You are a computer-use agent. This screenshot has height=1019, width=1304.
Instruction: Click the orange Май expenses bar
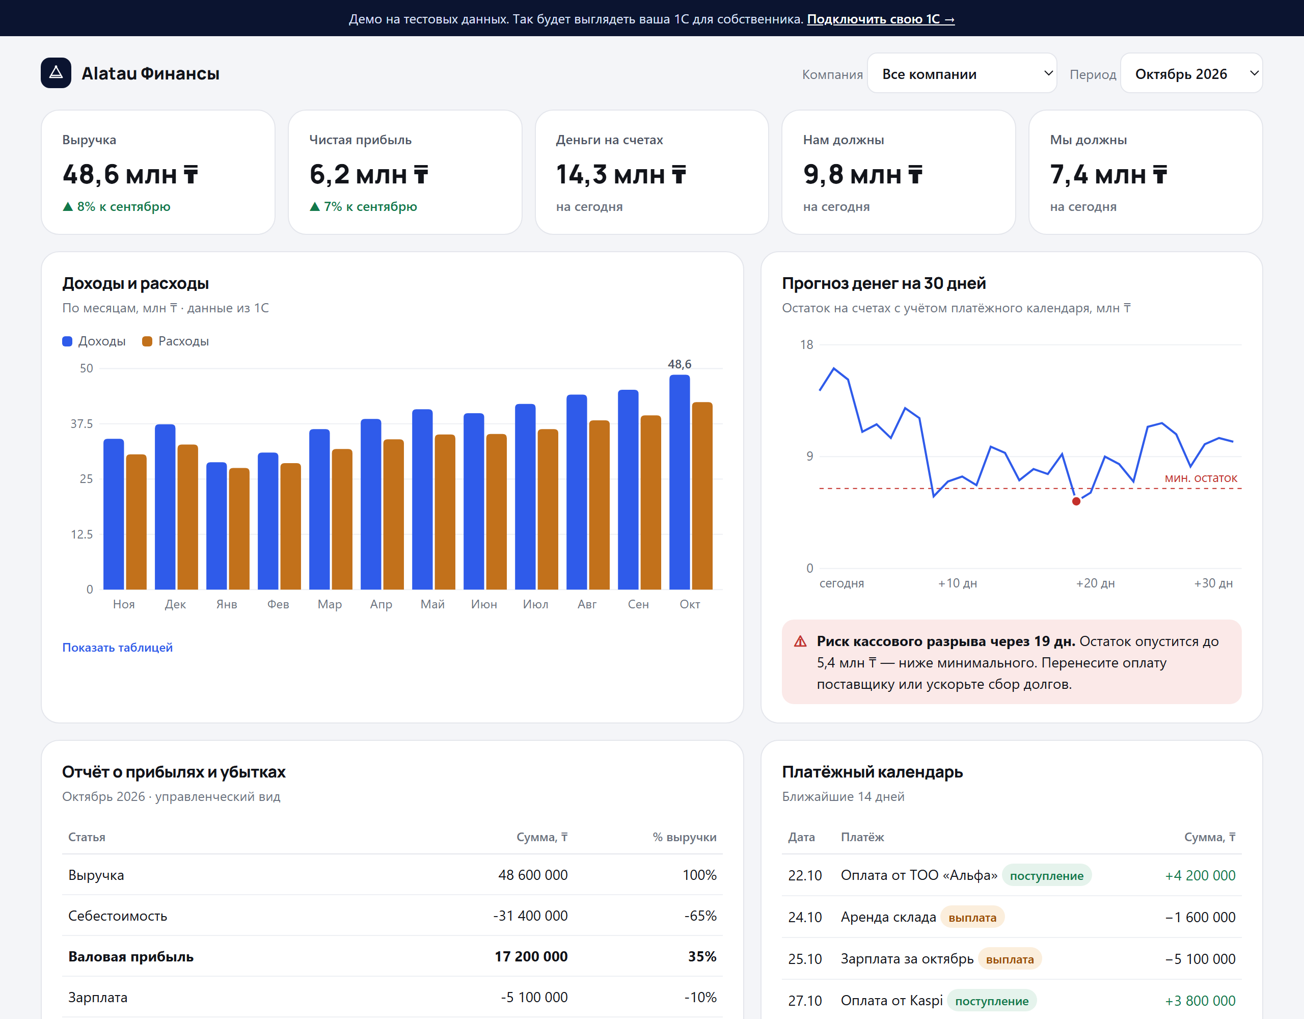pyautogui.click(x=445, y=512)
